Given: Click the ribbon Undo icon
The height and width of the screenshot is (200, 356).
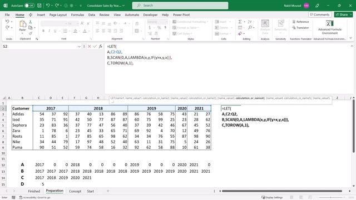Looking at the screenshot, I should click(7, 22).
